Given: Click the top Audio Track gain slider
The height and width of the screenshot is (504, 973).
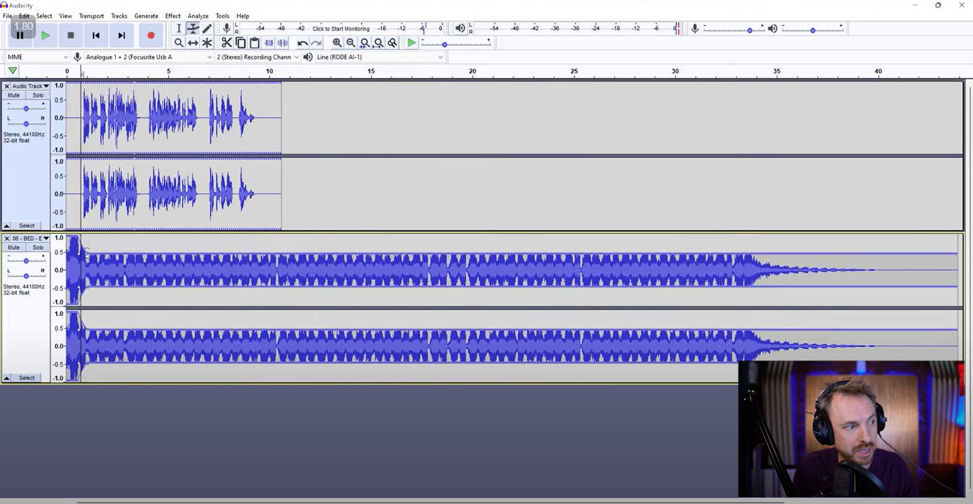Looking at the screenshot, I should pyautogui.click(x=26, y=108).
